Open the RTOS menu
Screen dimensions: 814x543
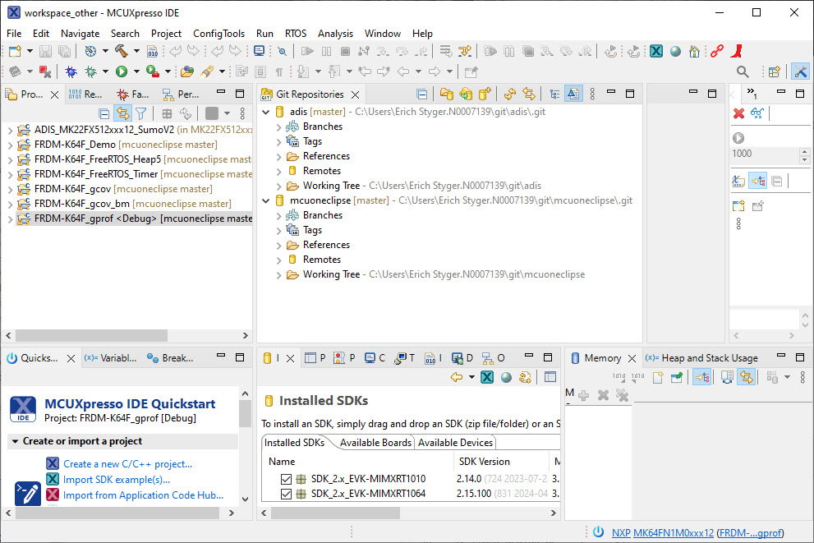pyautogui.click(x=295, y=34)
